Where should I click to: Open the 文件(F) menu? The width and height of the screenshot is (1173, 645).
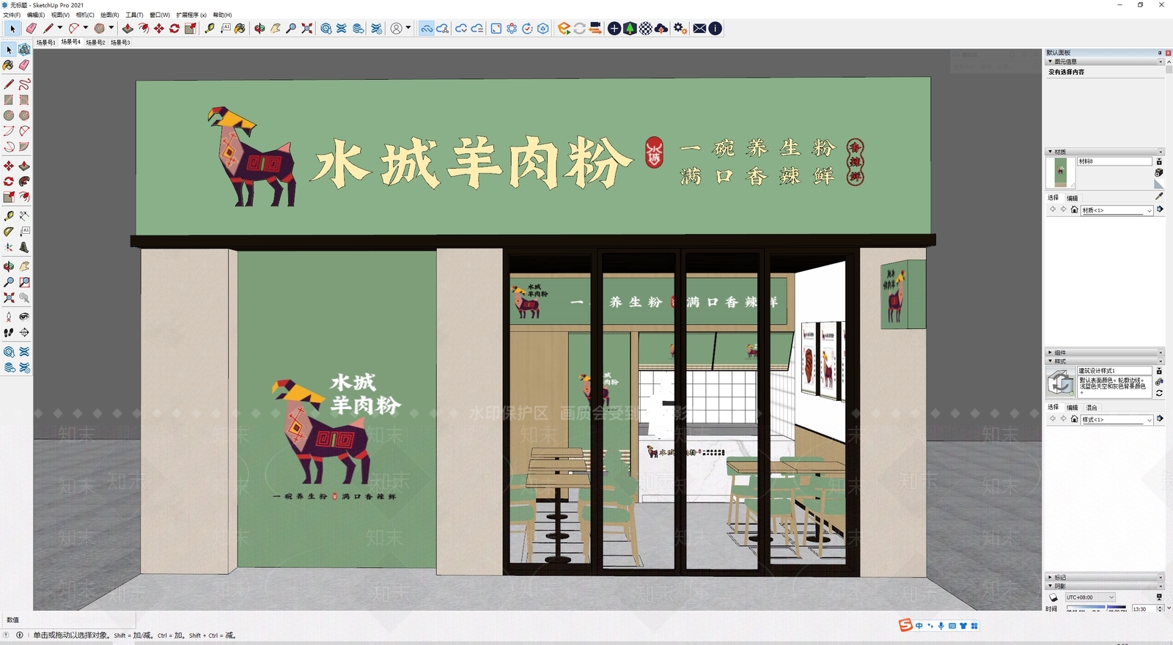click(x=12, y=15)
